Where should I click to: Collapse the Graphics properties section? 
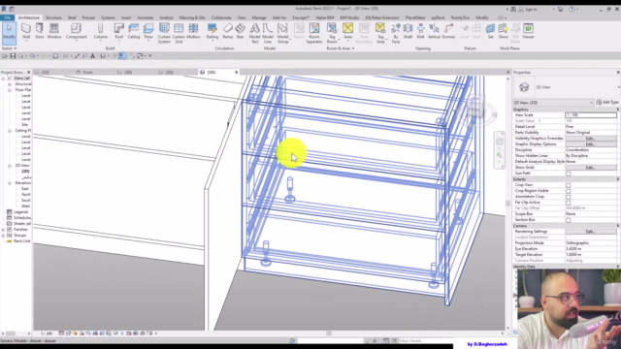617,110
